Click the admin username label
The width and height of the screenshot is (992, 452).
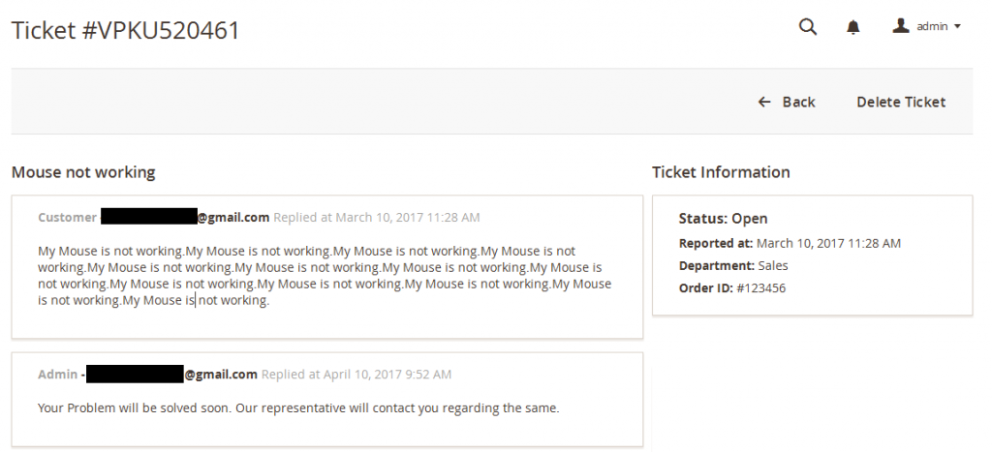(932, 26)
